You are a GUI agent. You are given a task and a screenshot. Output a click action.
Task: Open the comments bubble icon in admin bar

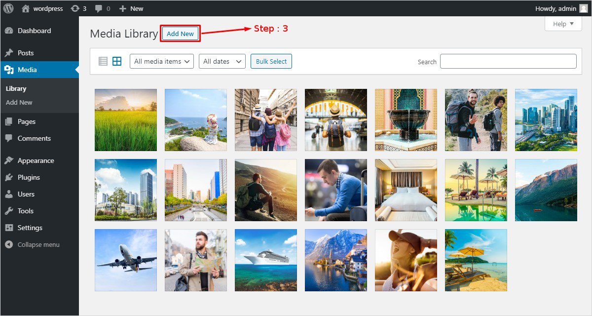(99, 8)
